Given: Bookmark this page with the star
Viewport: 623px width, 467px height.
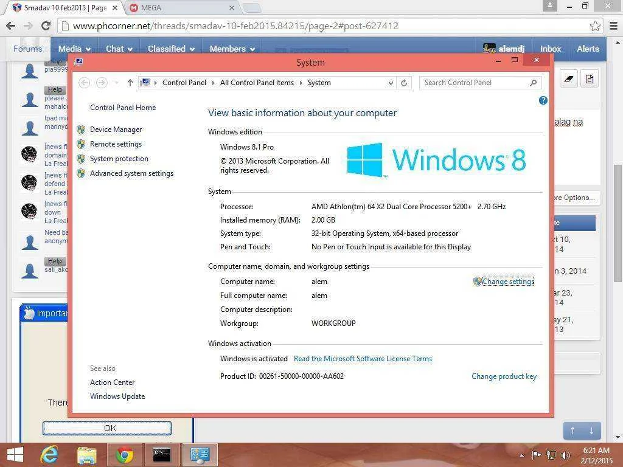Looking at the screenshot, I should coord(595,26).
